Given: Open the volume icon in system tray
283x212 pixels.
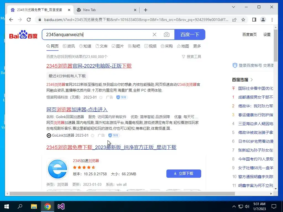Looking at the screenshot, I should (247, 206).
